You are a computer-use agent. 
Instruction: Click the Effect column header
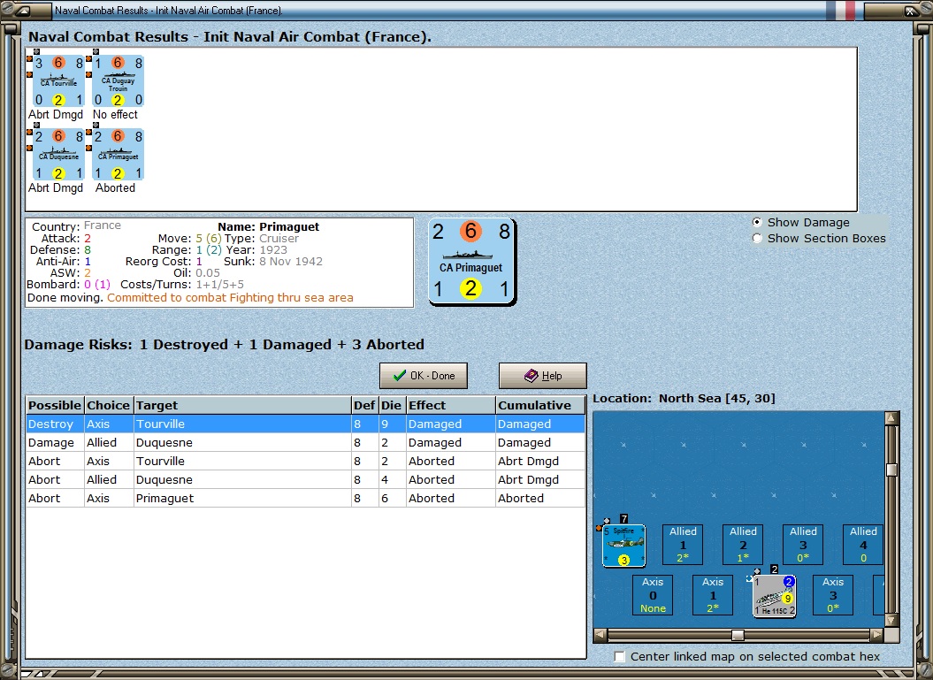(450, 405)
